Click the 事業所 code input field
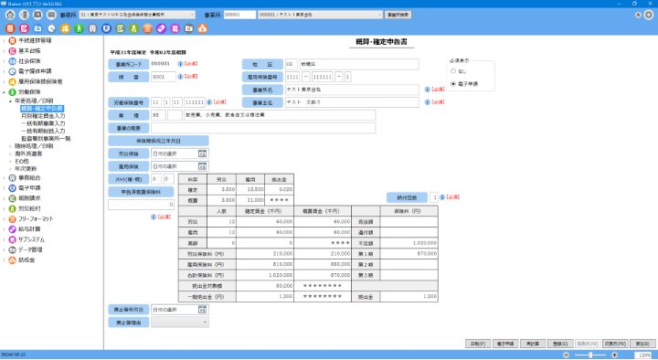Screen dimensions: 658x360 (239, 15)
